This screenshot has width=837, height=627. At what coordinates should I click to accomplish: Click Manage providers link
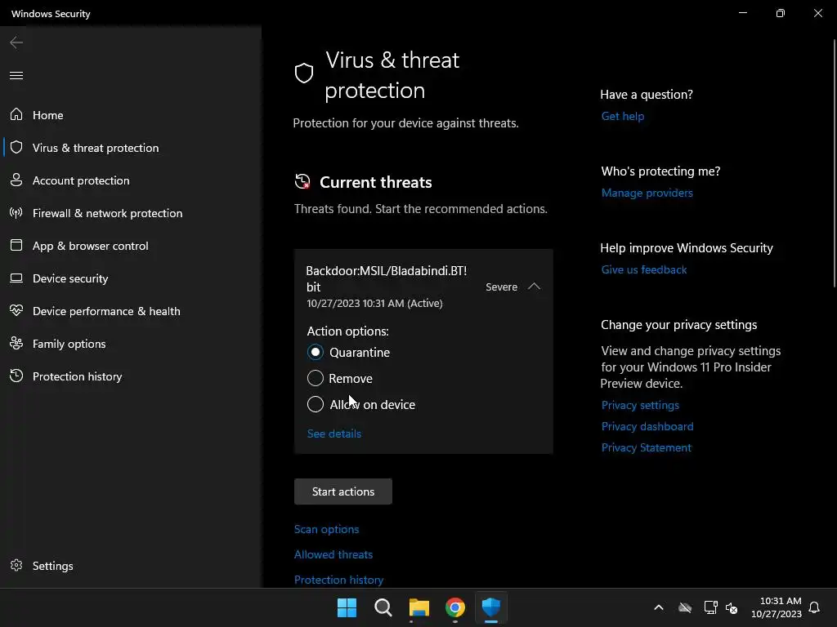click(x=647, y=193)
